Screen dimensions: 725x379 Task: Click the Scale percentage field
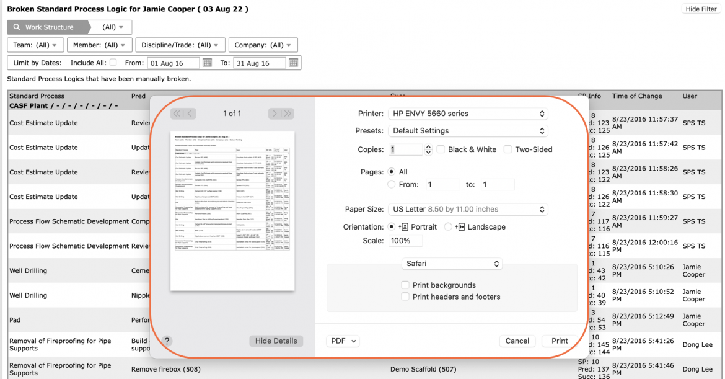tap(405, 241)
